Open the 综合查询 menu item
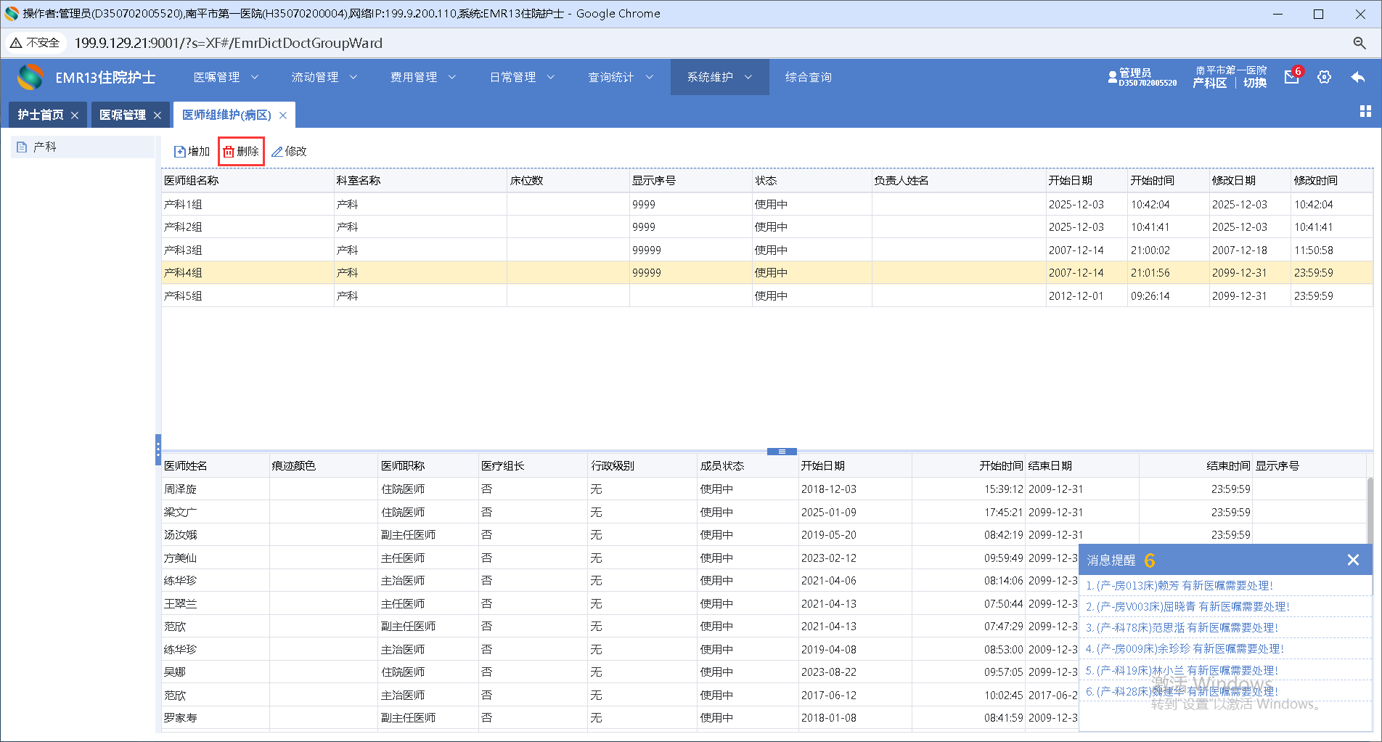The height and width of the screenshot is (742, 1382). click(x=808, y=77)
